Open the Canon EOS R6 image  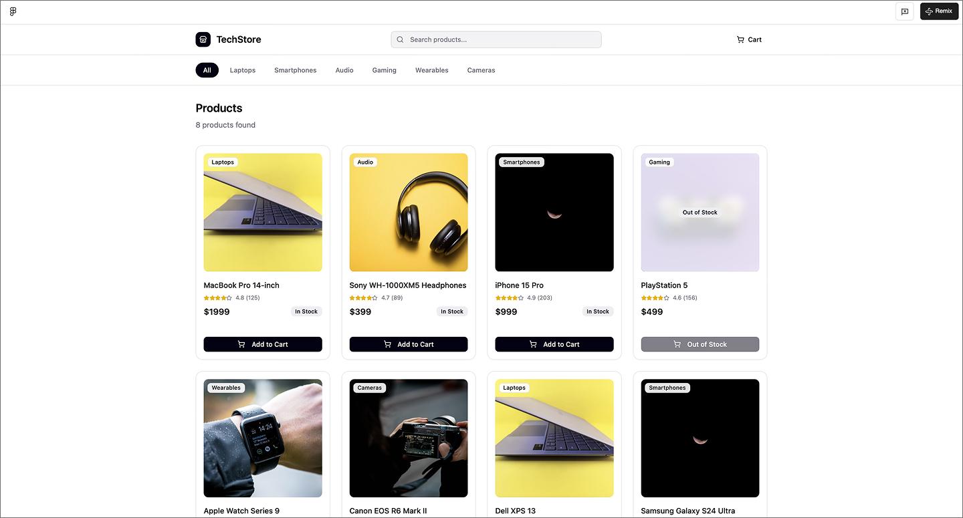(x=409, y=438)
